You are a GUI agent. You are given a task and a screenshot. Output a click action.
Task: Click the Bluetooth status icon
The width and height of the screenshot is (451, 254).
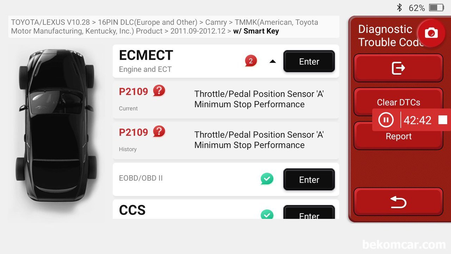399,8
